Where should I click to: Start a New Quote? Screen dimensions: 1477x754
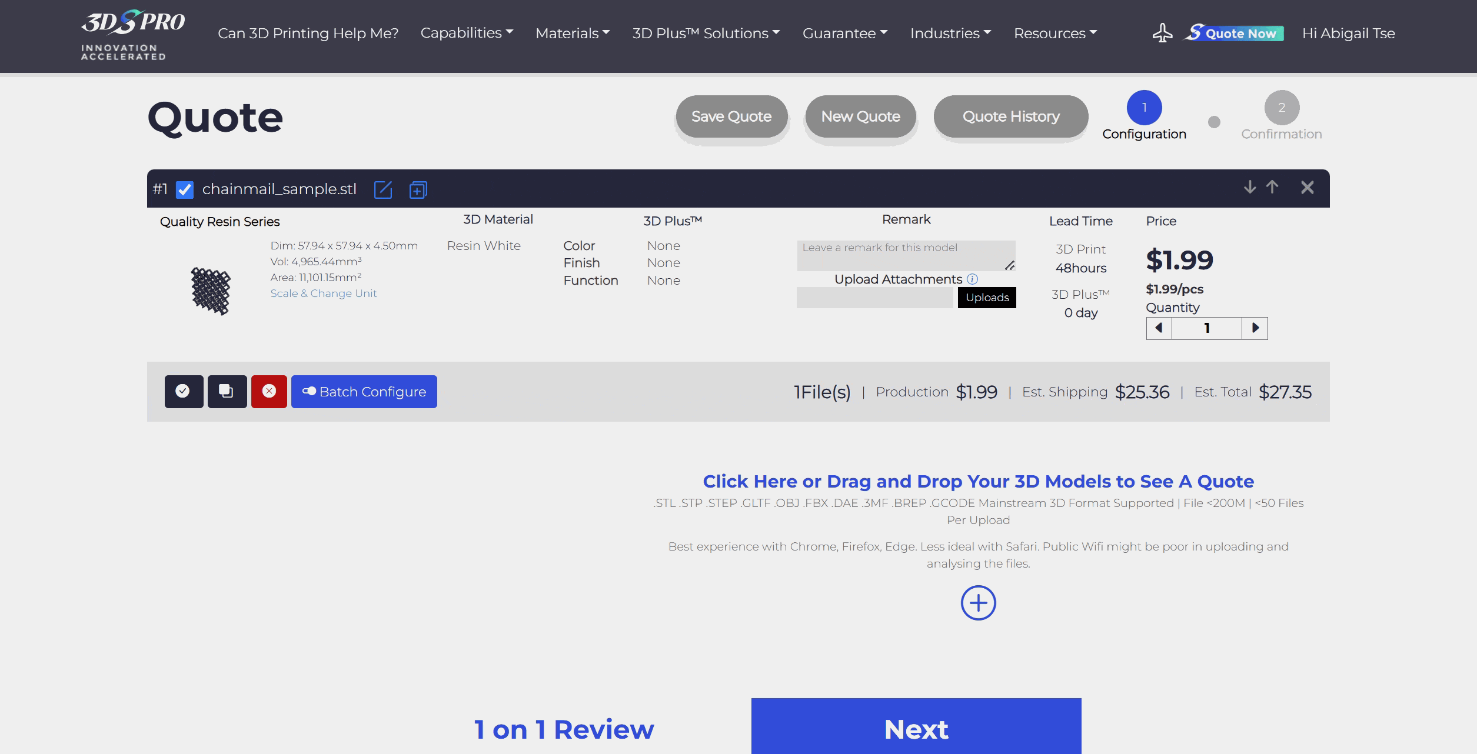click(x=860, y=116)
